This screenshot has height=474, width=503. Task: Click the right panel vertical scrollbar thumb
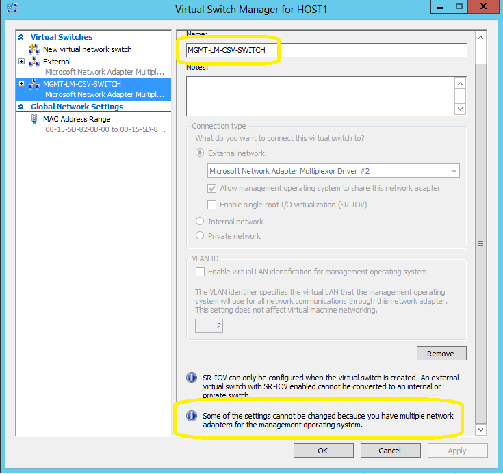480,243
